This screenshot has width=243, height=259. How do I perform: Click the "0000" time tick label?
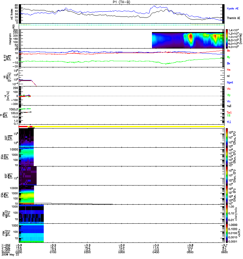tap(19, 252)
